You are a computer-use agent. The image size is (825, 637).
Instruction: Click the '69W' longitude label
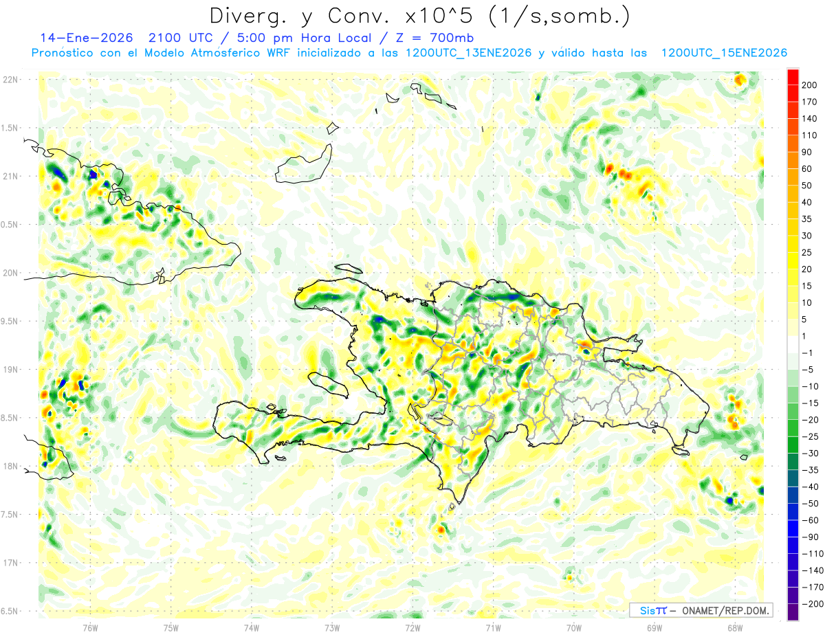coord(654,627)
